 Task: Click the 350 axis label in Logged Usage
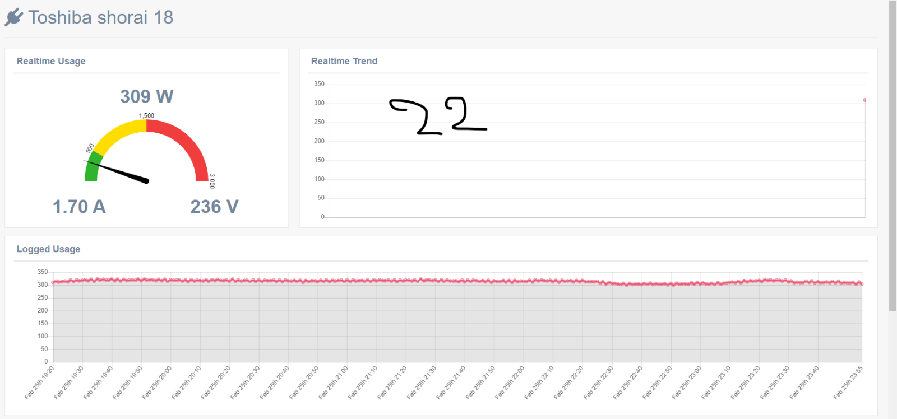tap(43, 272)
